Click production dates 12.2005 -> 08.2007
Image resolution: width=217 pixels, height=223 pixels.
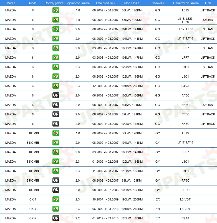[105, 86]
